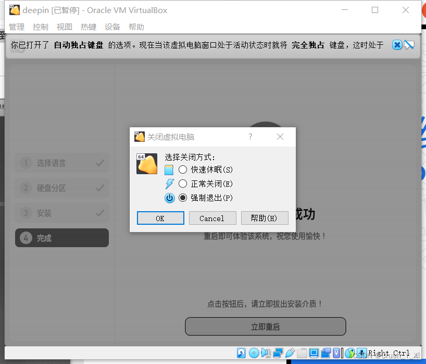Open the audio status icon

(x=267, y=353)
